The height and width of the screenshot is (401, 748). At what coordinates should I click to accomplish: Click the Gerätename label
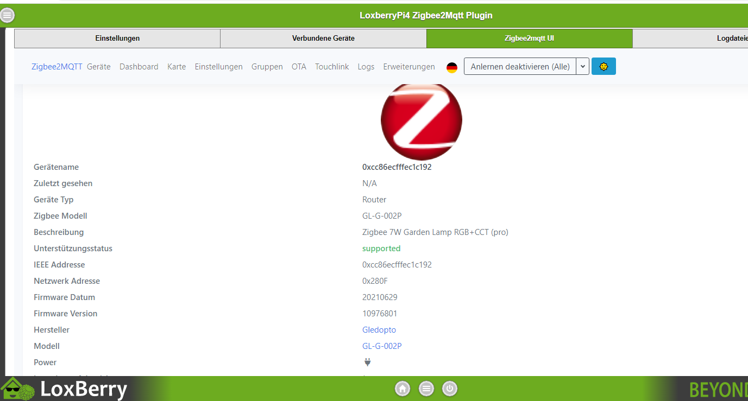(56, 167)
